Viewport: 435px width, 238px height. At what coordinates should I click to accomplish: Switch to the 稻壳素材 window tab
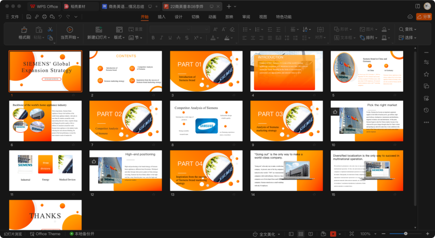coord(81,6)
